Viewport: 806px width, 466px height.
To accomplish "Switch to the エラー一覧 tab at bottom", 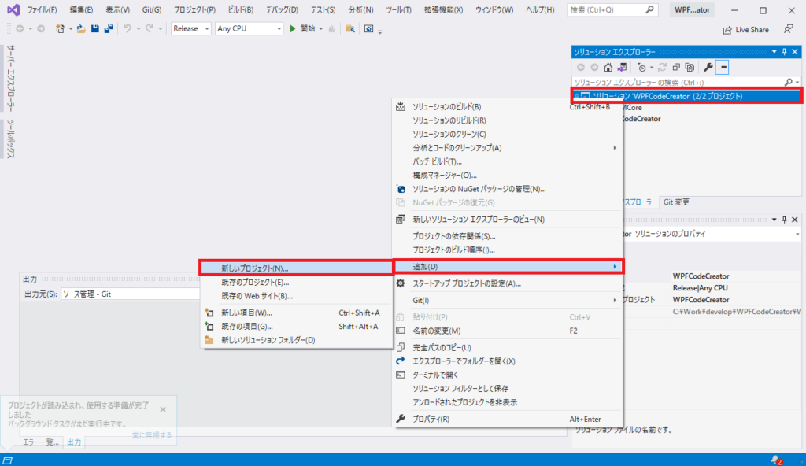I will click(41, 442).
